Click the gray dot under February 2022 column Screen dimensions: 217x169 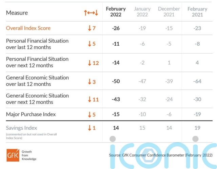coord(113,139)
